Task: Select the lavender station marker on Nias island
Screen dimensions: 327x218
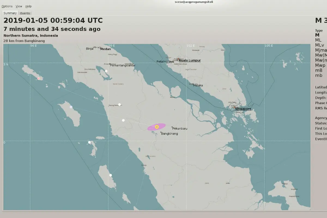Action: pyautogui.click(x=71, y=107)
